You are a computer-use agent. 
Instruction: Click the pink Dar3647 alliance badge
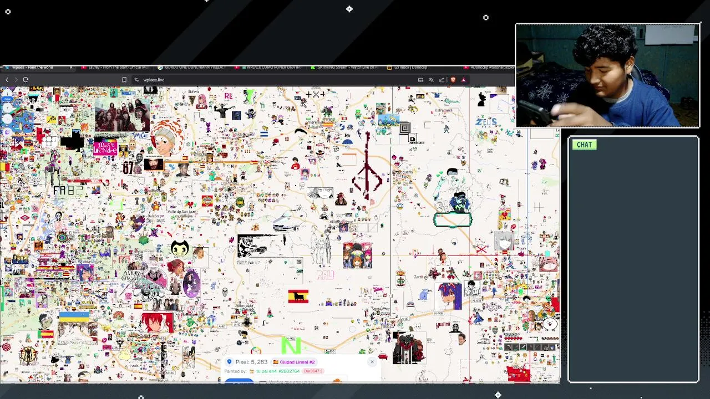coord(313,371)
